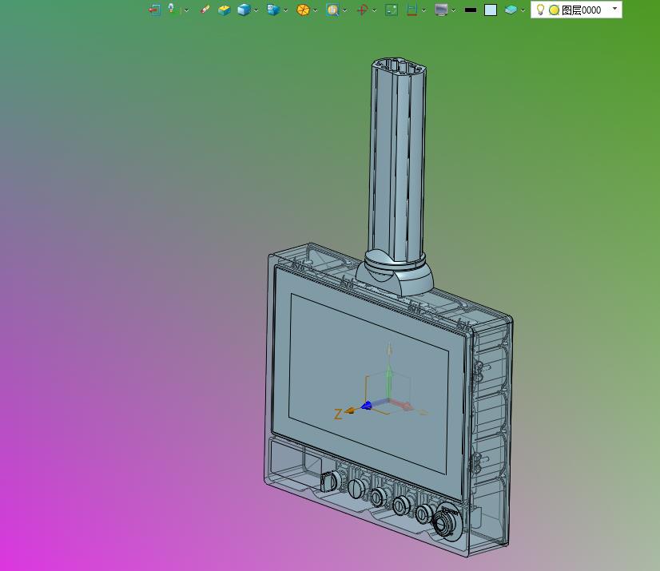Viewport: 660px width, 571px height.
Task: Click the blue and red dimension icon
Action: pos(412,10)
